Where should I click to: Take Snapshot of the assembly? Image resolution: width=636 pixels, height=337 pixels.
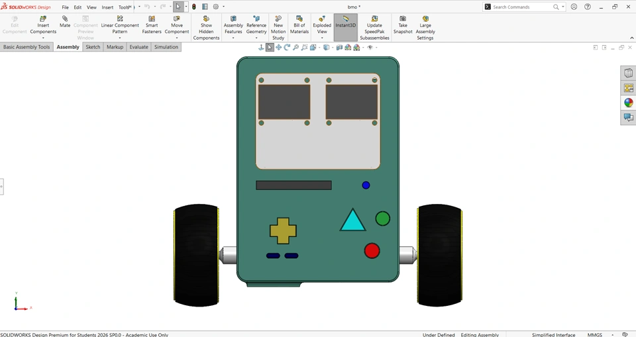click(x=403, y=24)
